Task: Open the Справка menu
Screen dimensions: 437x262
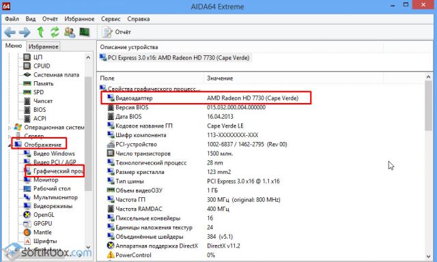Action: [x=139, y=19]
